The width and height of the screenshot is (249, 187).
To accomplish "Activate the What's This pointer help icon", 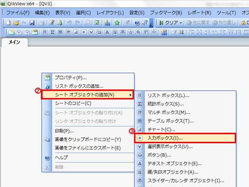I will coord(144,23).
